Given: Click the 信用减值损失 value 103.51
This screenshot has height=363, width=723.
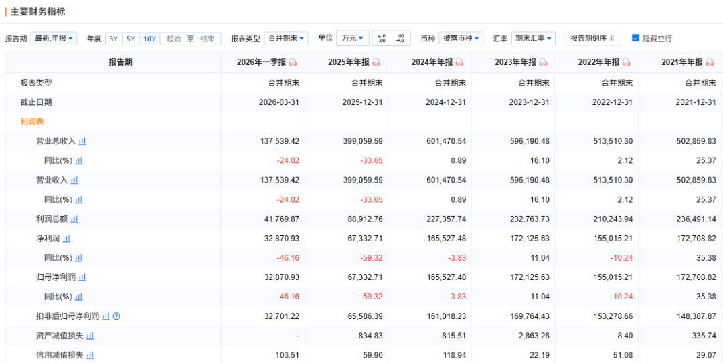Looking at the screenshot, I should coord(287,355).
